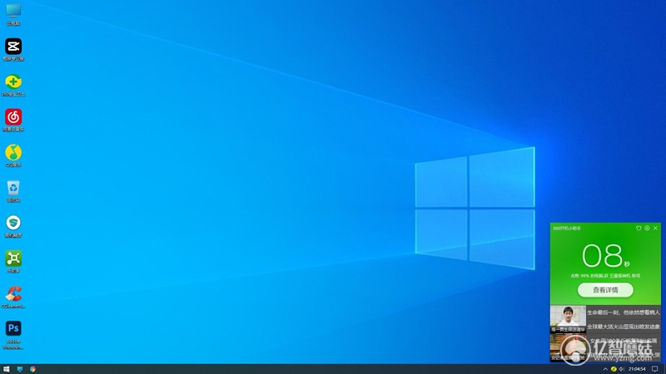
Task: Open the boy photo news thumbnail
Action: point(568,319)
